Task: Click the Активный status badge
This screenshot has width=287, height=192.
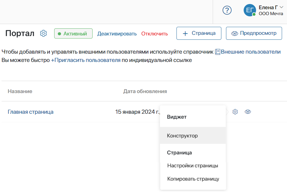Action: (x=73, y=33)
